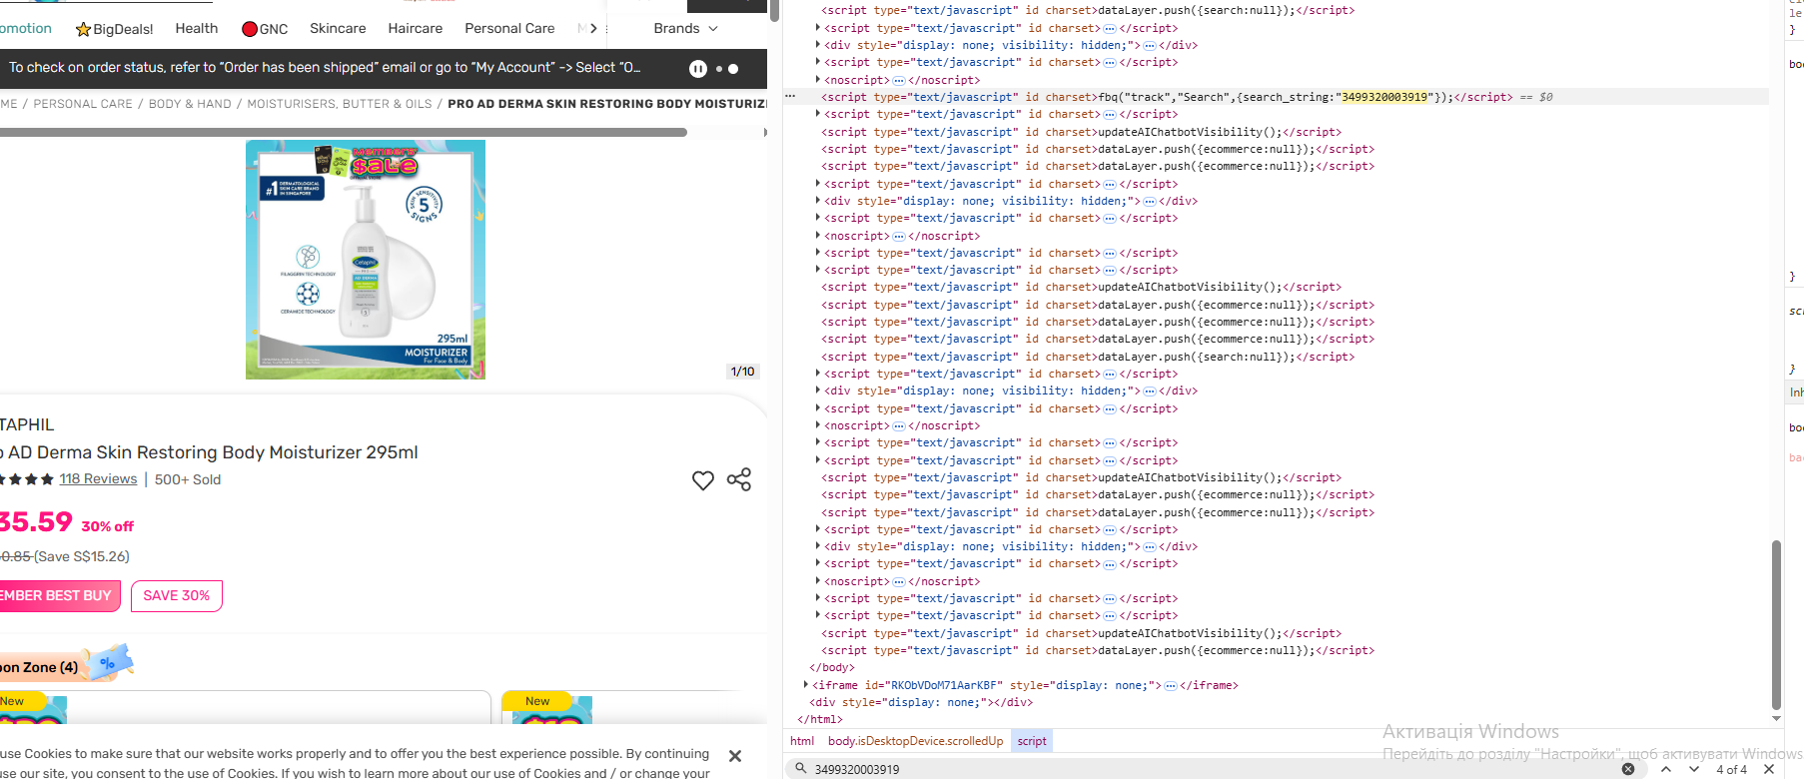Open the share icon next to the heart
This screenshot has width=1804, height=779.
(739, 479)
